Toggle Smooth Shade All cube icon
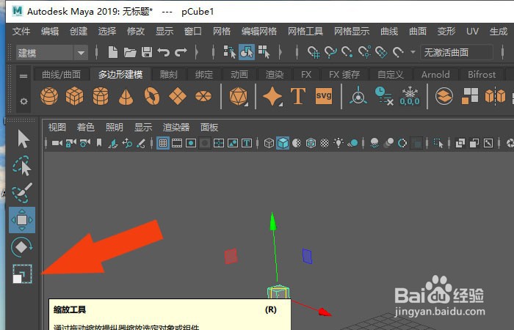514x330 pixels. click(283, 143)
